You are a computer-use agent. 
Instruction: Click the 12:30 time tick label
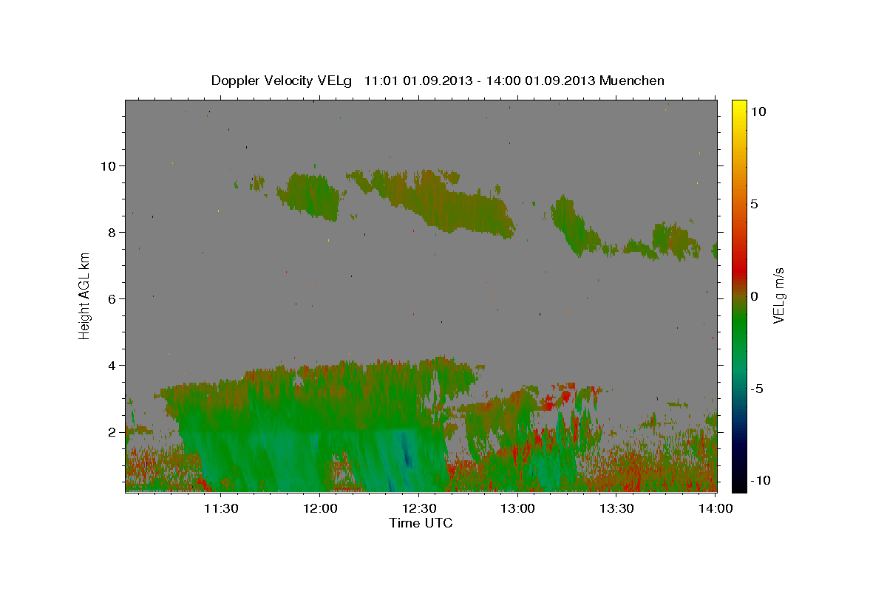pyautogui.click(x=419, y=508)
